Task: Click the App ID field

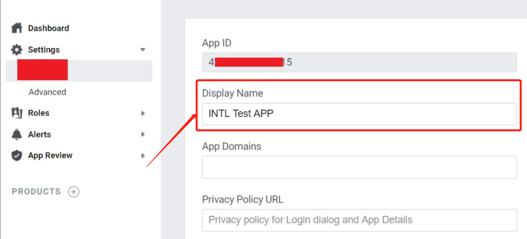Action: point(359,62)
